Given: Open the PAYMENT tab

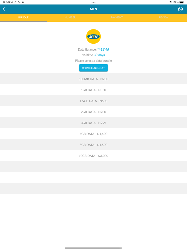Looking at the screenshot, I should tap(117, 17).
